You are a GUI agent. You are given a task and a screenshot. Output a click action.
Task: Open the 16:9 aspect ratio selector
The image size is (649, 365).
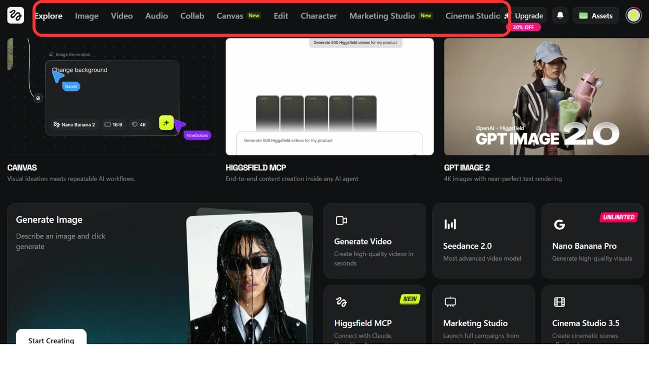[x=114, y=124]
